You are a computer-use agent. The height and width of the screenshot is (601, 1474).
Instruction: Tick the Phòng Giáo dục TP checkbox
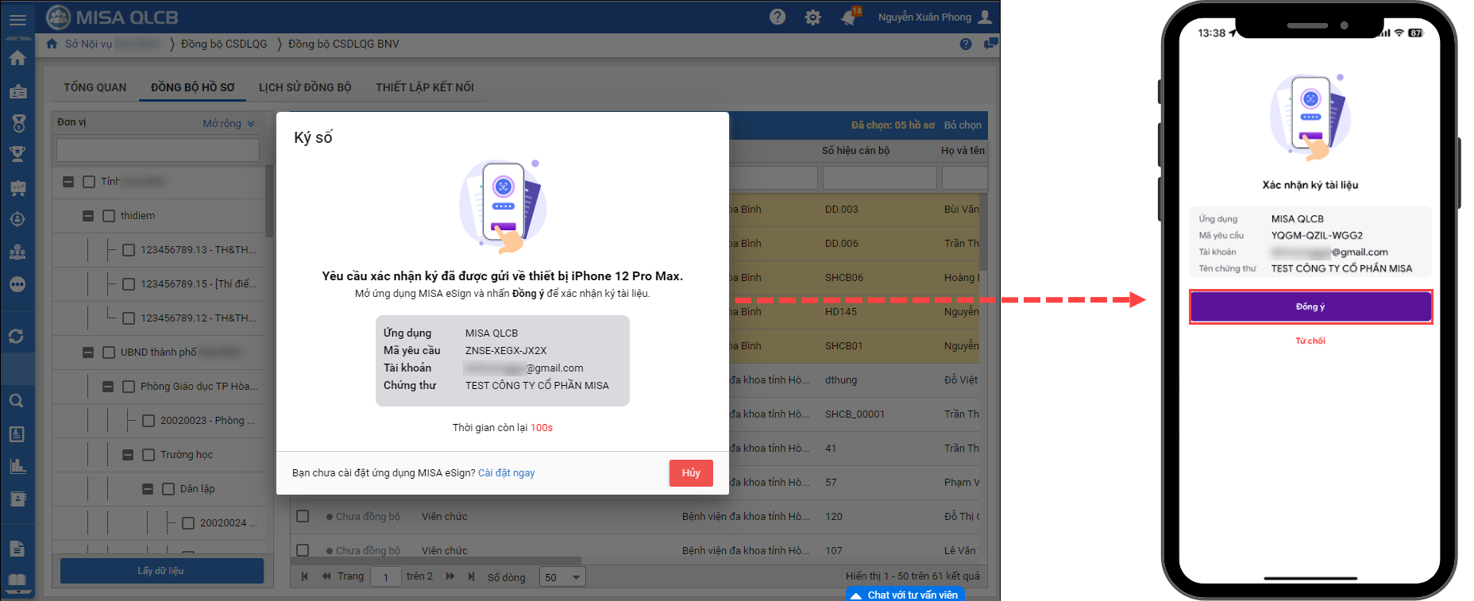click(129, 387)
